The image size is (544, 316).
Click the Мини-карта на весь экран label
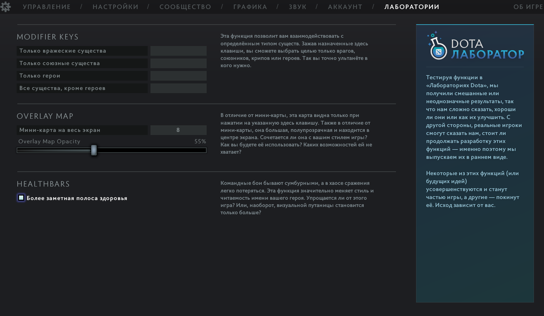point(60,130)
